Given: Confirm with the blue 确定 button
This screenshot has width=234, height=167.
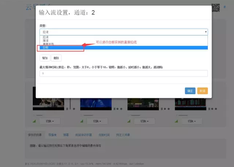Looking at the screenshot, I should click(x=190, y=91).
